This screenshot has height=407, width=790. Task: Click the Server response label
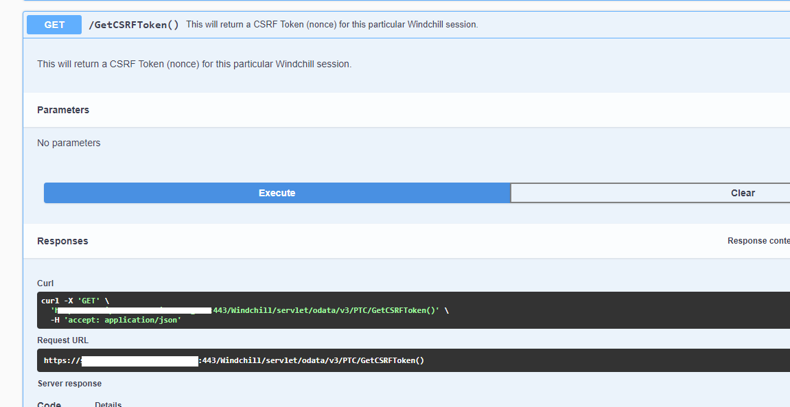tap(69, 383)
